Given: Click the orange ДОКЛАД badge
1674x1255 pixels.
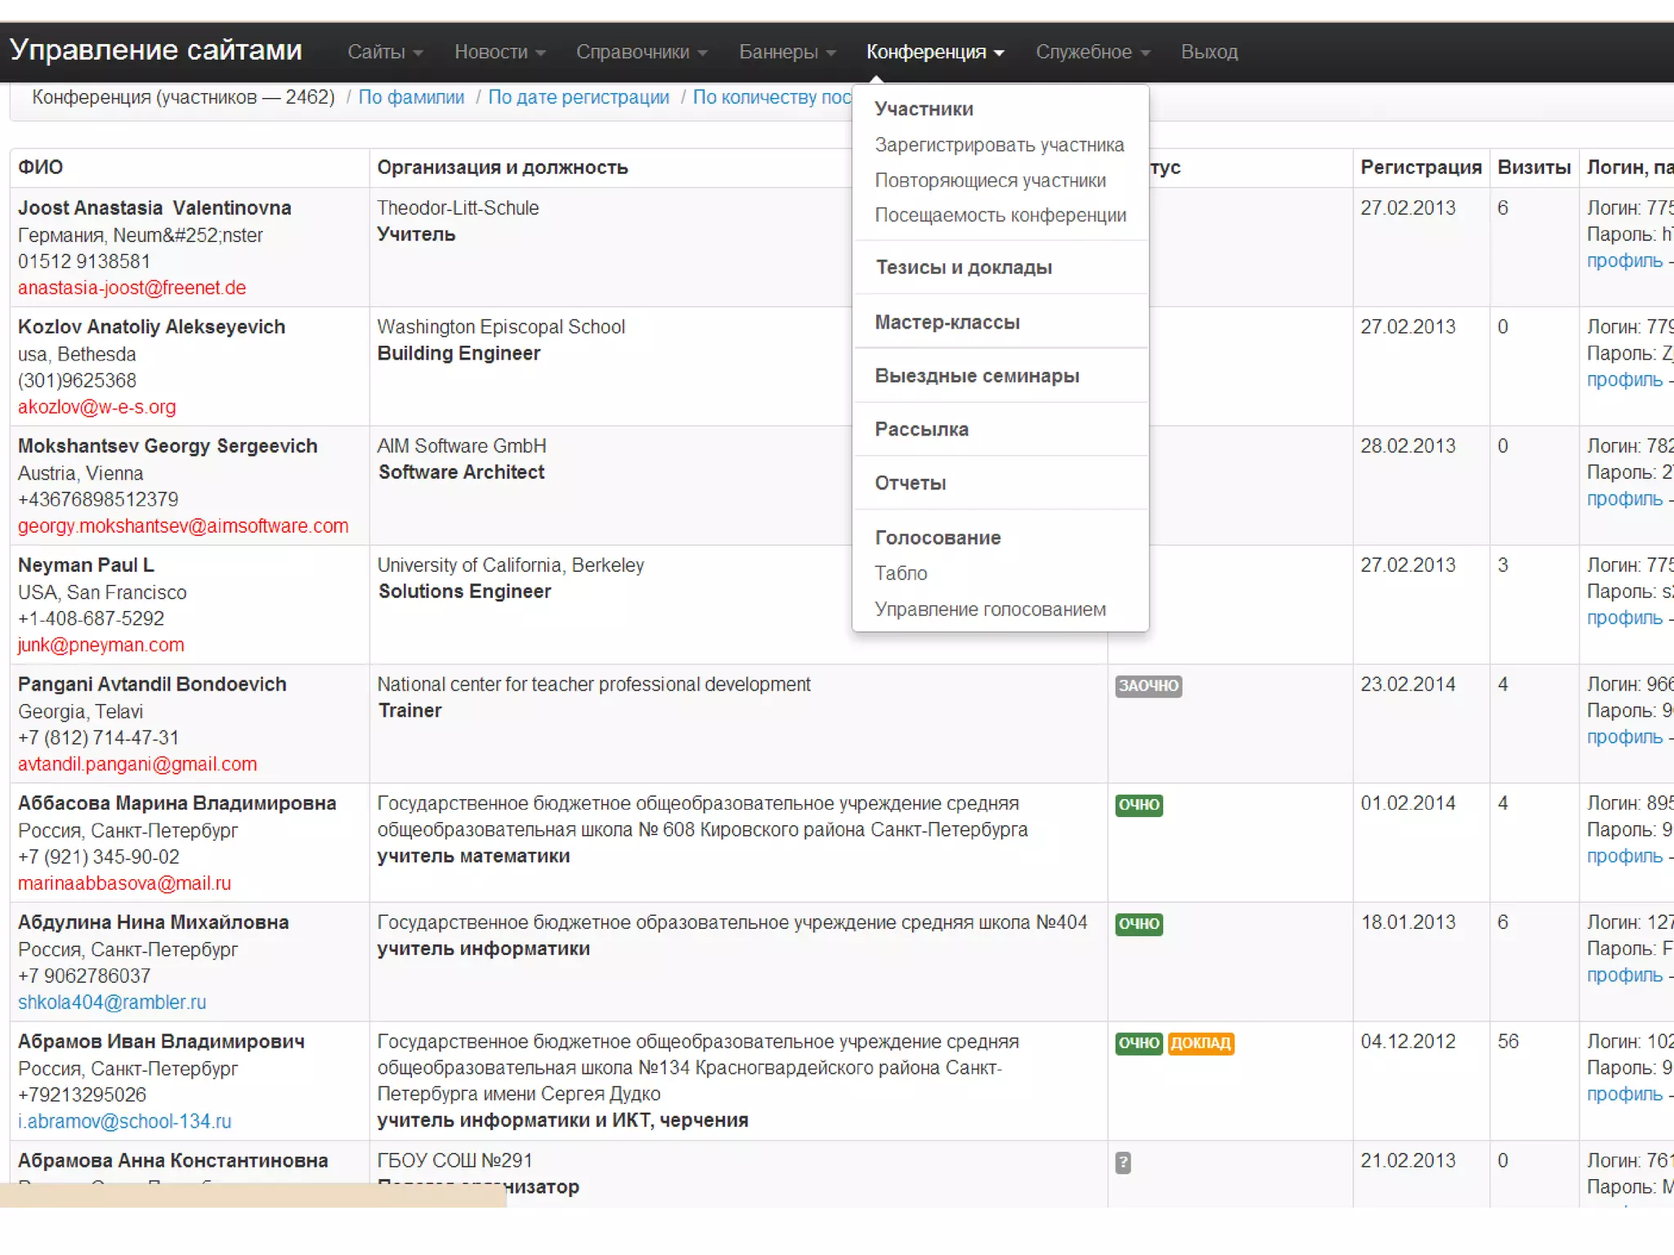Looking at the screenshot, I should 1200,1043.
